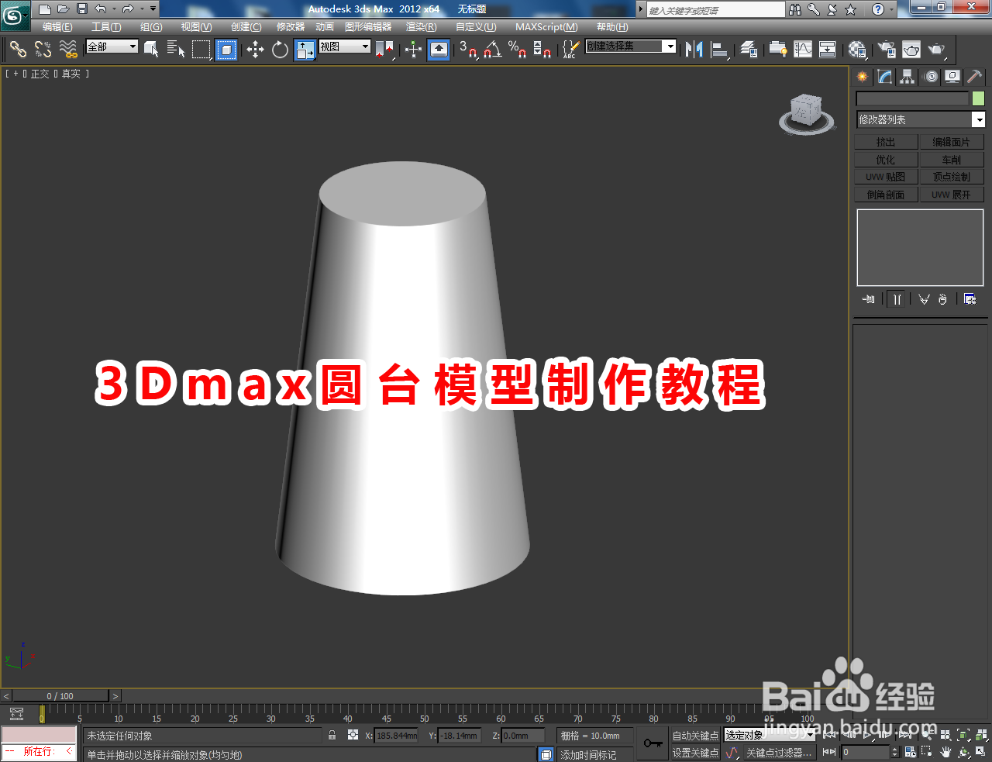This screenshot has height=762, width=992.
Task: Click the frame number input field
Action: (x=863, y=751)
